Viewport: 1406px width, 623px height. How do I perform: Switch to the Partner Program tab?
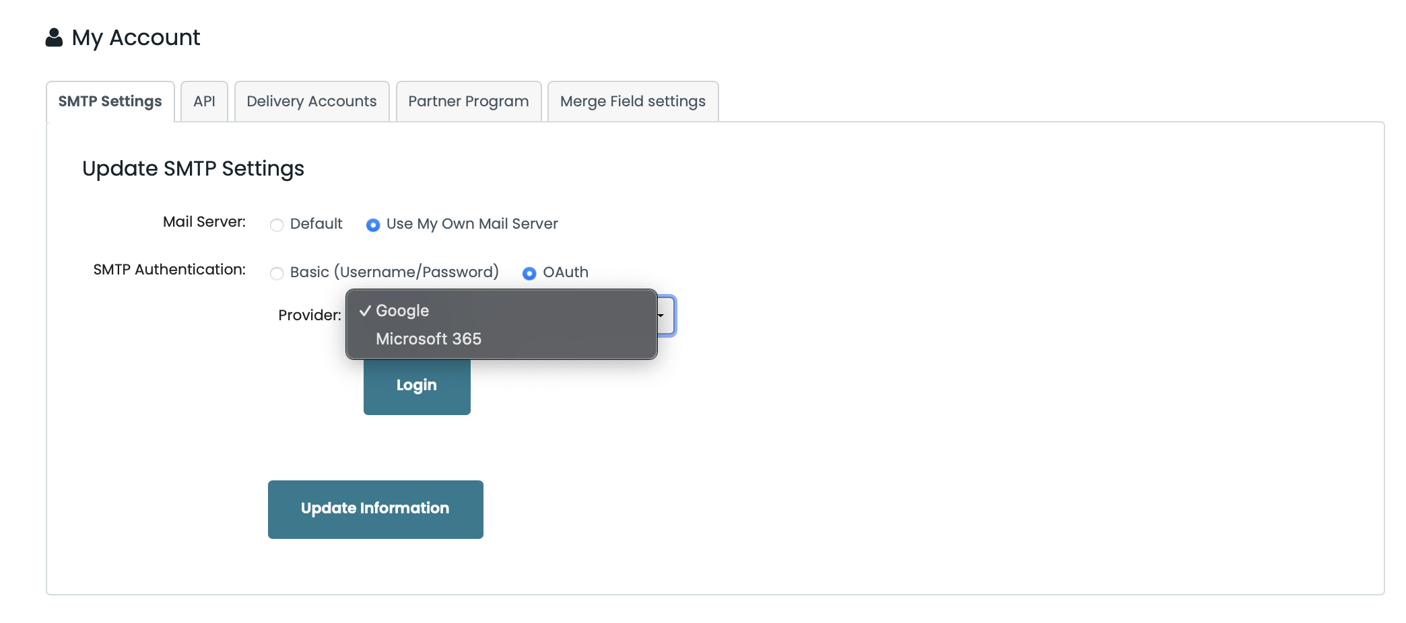pyautogui.click(x=468, y=101)
